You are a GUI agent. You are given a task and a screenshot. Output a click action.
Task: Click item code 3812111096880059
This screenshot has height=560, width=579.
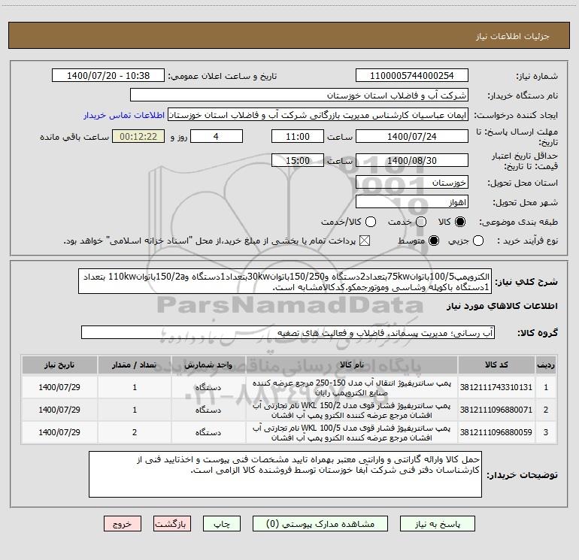(496, 432)
